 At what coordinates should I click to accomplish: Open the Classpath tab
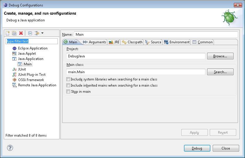(132, 42)
